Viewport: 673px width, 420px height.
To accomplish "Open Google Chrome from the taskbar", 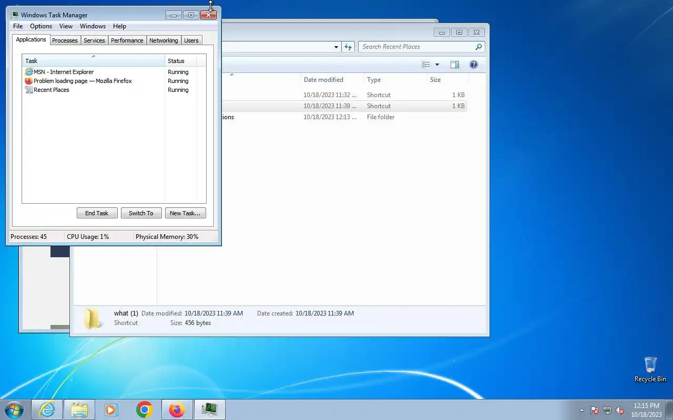I will pyautogui.click(x=144, y=409).
